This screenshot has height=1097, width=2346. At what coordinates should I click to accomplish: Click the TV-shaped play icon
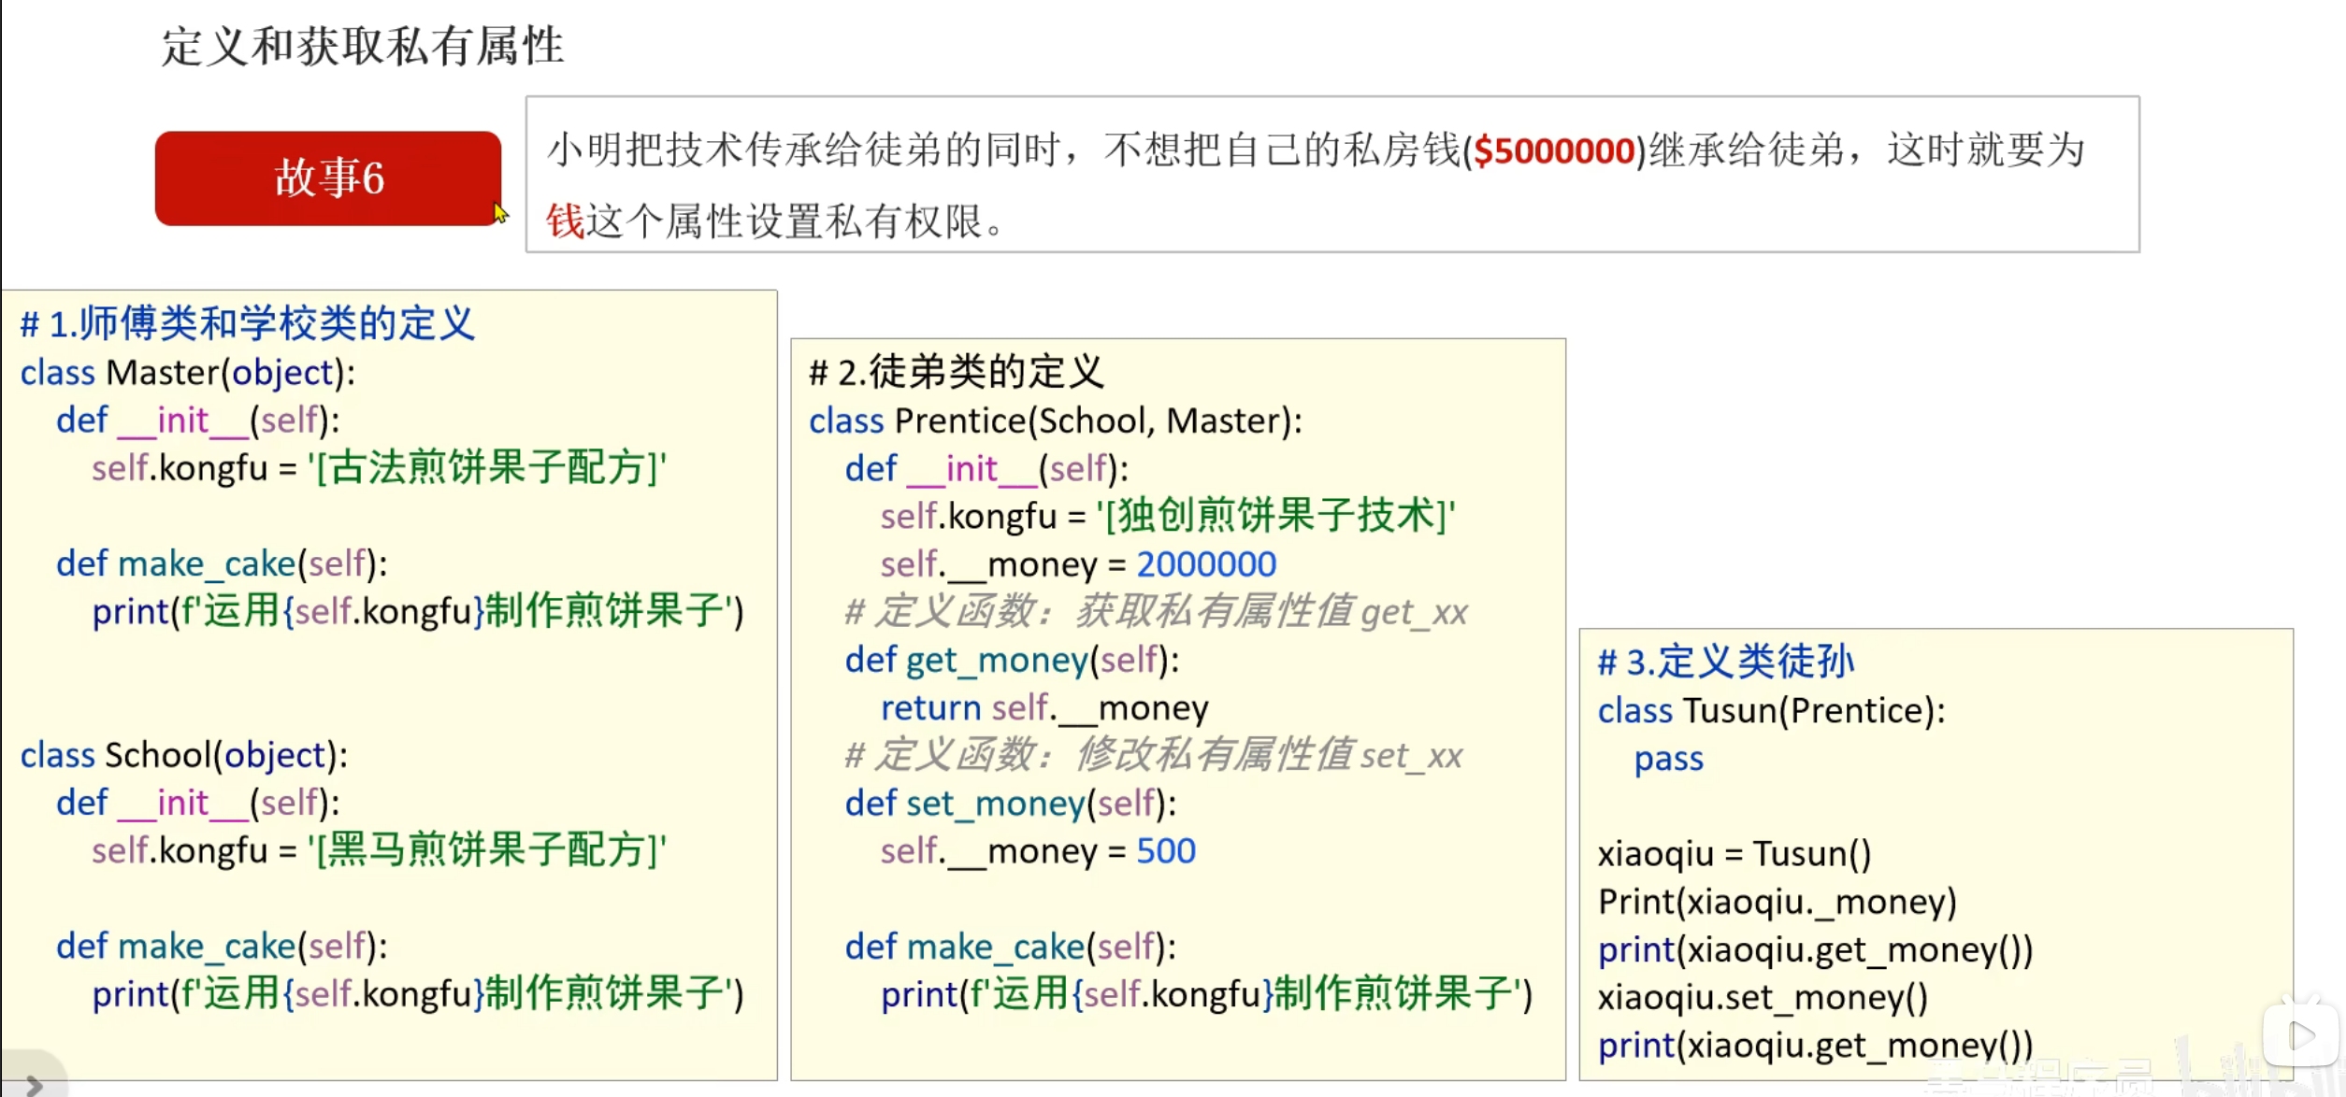tap(2299, 1034)
